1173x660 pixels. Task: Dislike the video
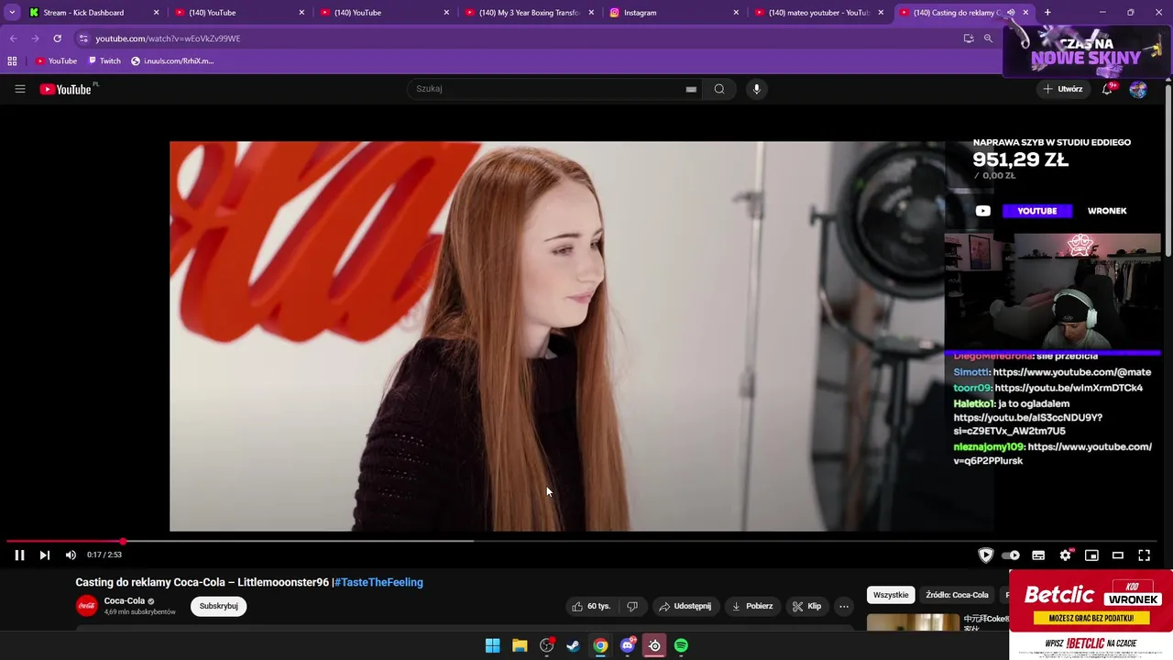click(x=631, y=606)
